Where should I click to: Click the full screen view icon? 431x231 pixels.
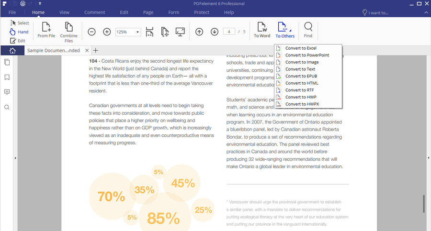[181, 32]
